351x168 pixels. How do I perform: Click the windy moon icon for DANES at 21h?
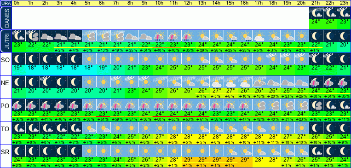tap(316, 13)
